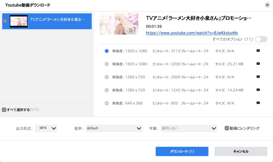Open the 音声 default dropdown
This screenshot has height=162, width=273.
point(114,128)
